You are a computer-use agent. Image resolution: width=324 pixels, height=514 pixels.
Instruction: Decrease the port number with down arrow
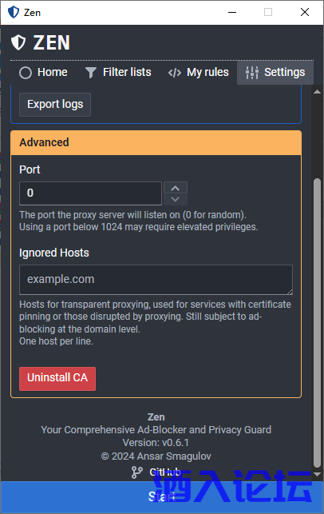pos(176,199)
